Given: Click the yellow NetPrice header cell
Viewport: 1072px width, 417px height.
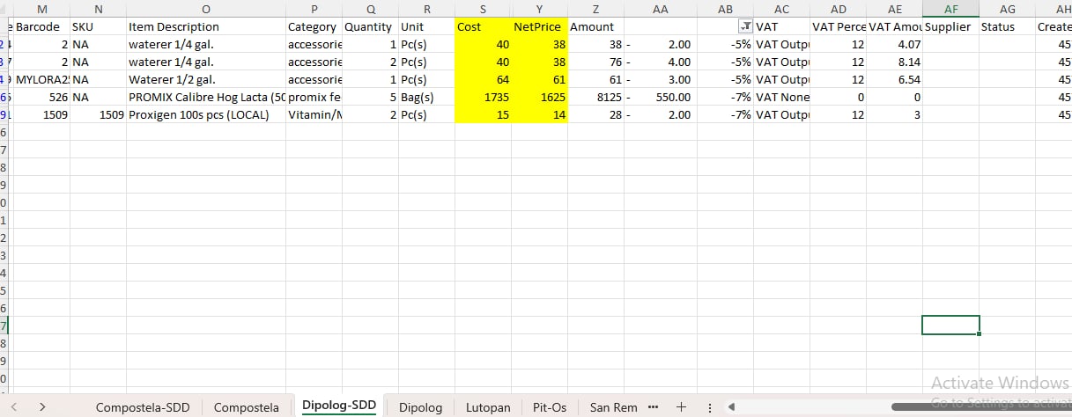Looking at the screenshot, I should (538, 27).
